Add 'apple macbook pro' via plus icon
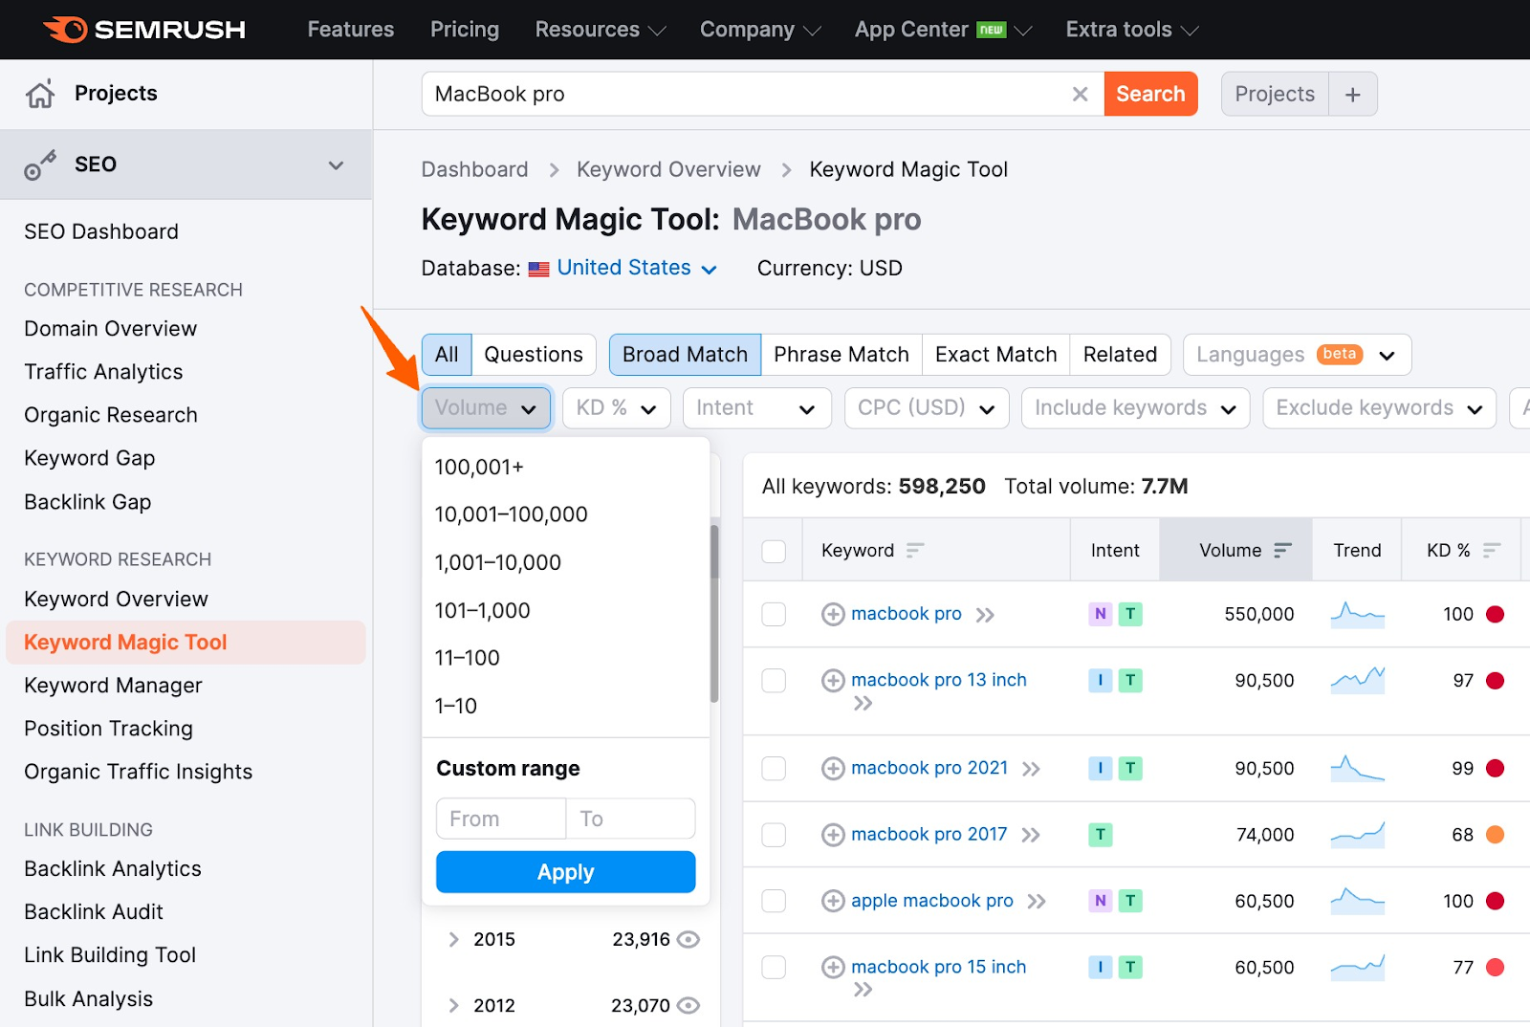The height and width of the screenshot is (1027, 1530). click(833, 901)
